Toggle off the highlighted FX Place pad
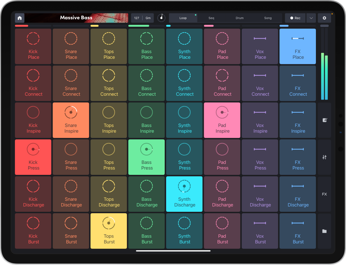Viewport: 346px width, 265px height. [298, 46]
